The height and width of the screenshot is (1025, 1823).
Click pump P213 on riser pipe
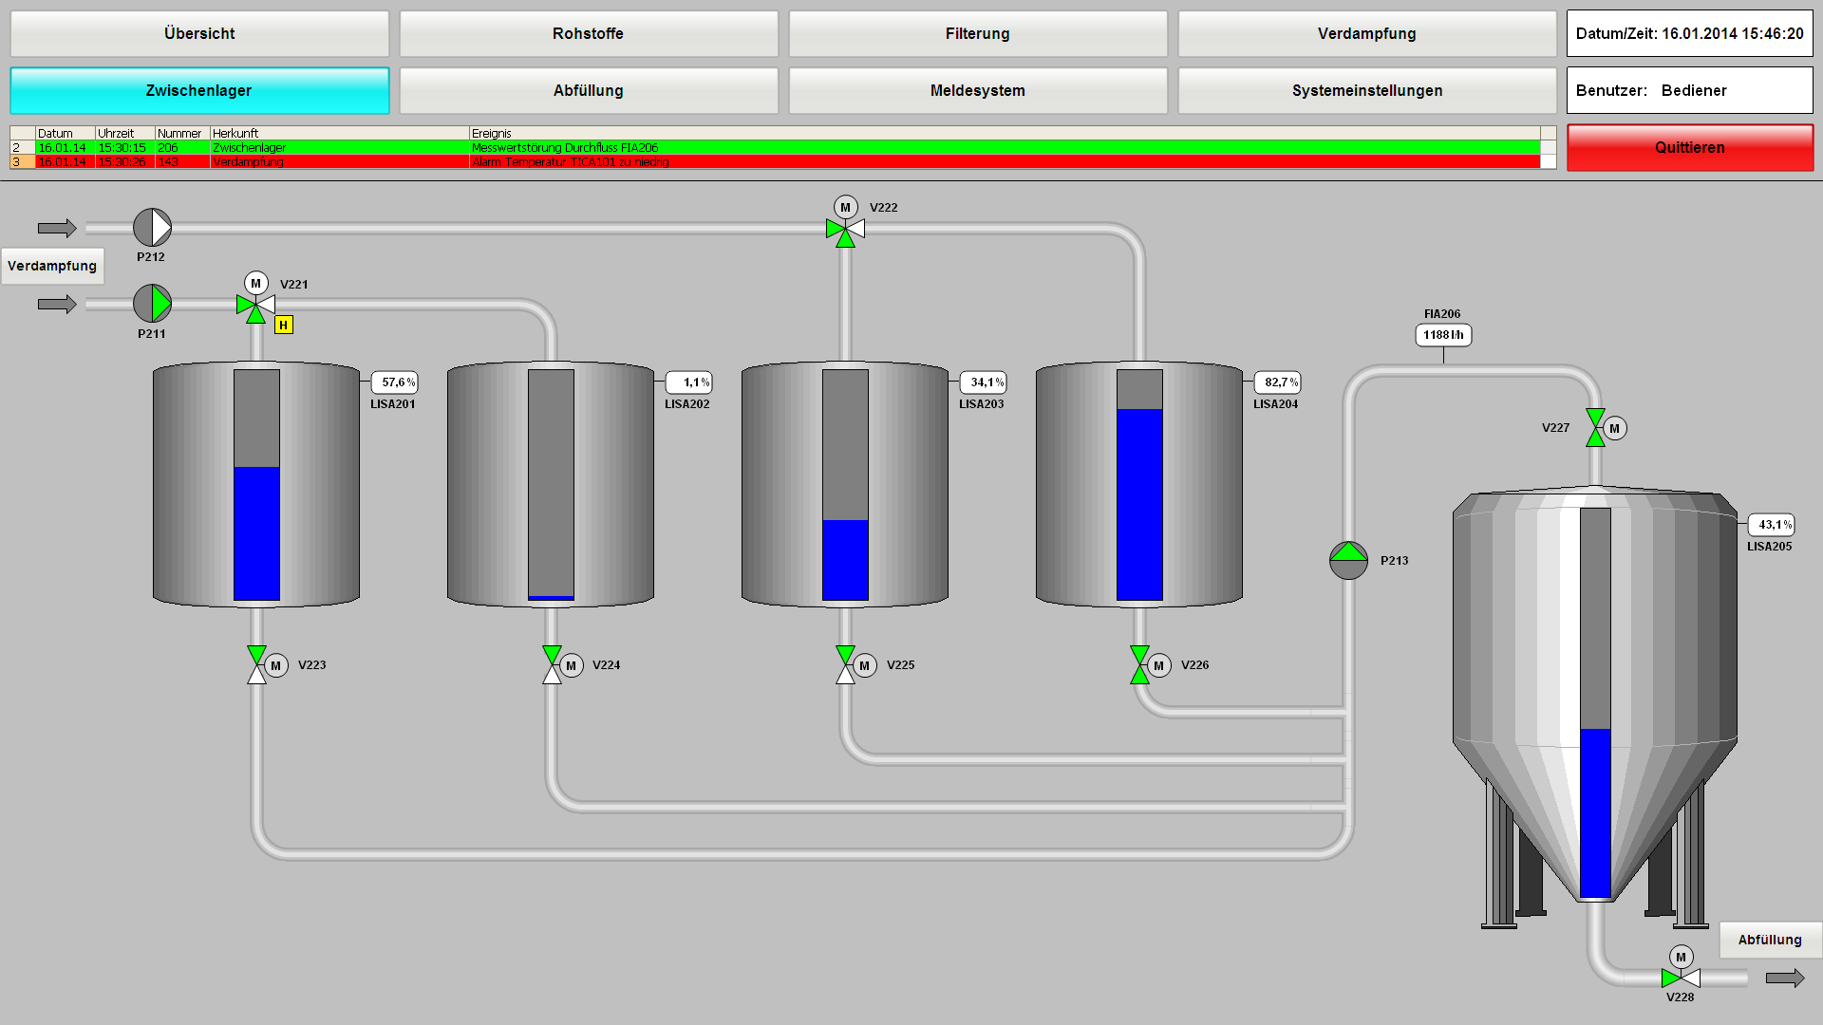tap(1348, 560)
